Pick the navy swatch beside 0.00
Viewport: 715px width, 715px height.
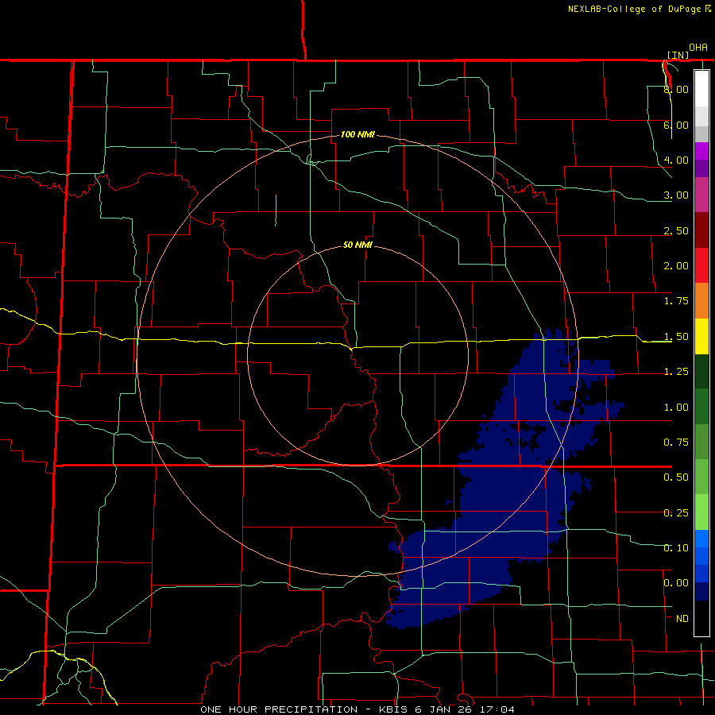[701, 592]
